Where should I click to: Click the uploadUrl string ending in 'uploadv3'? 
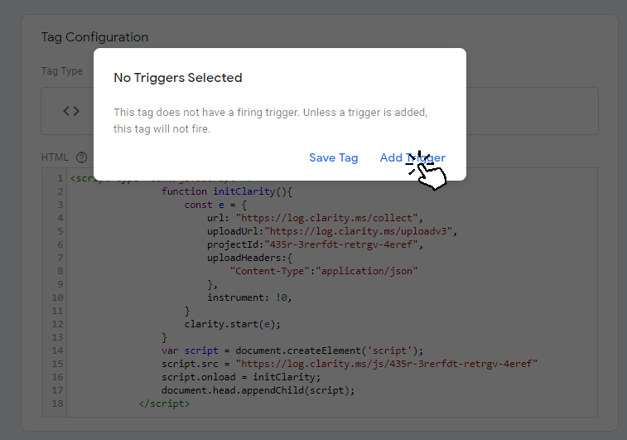pyautogui.click(x=360, y=231)
